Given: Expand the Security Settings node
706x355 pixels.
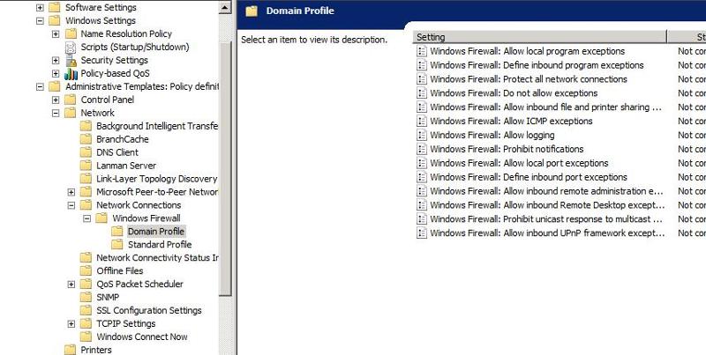Looking at the screenshot, I should [56, 60].
